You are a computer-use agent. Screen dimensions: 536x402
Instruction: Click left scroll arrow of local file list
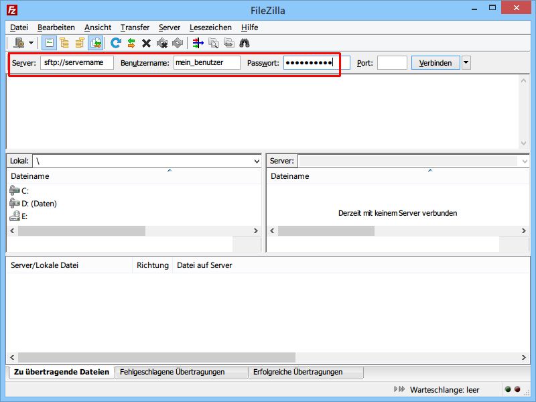click(12, 230)
